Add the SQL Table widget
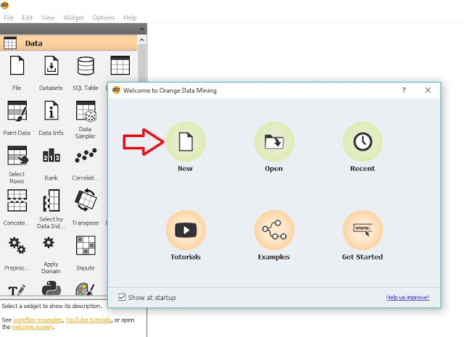This screenshot has width=464, height=337. coord(86,72)
